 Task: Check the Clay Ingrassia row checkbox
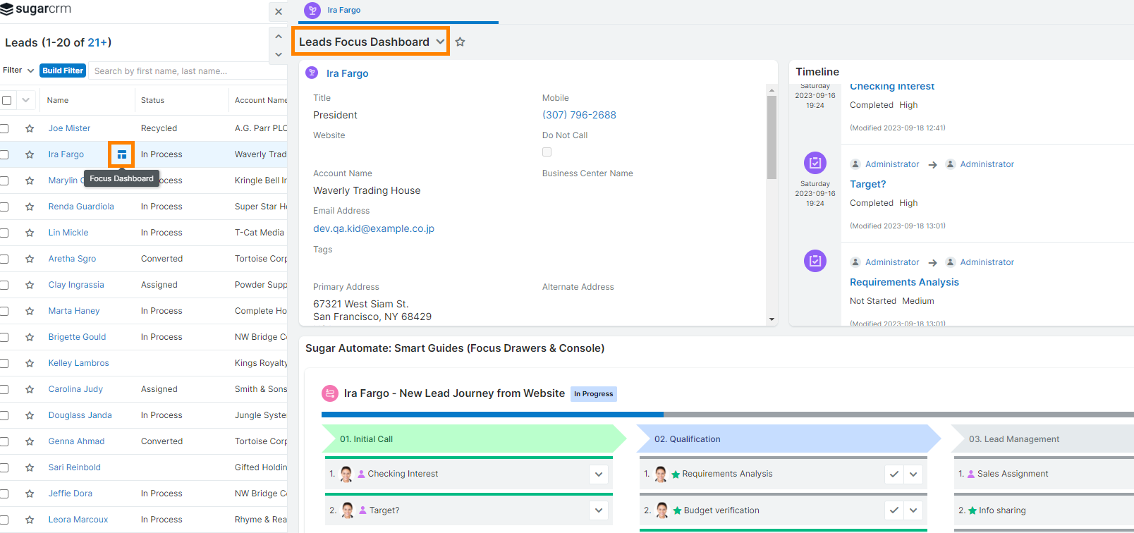(4, 285)
